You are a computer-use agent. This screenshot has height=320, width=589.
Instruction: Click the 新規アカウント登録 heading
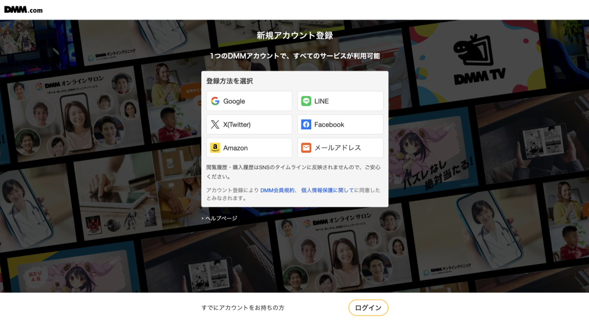pyautogui.click(x=294, y=36)
